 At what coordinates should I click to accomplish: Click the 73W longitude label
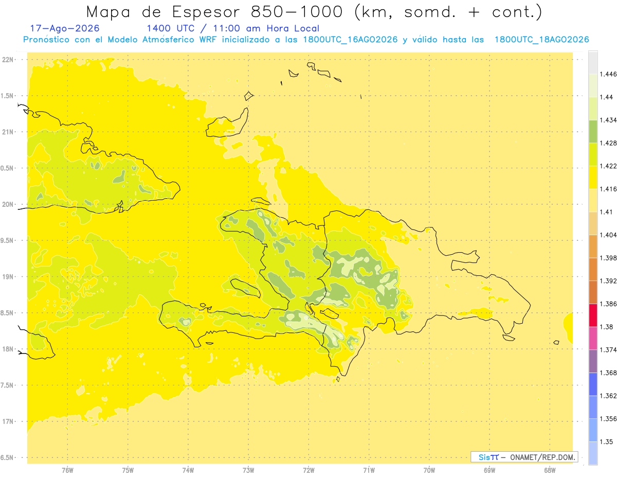tap(248, 470)
